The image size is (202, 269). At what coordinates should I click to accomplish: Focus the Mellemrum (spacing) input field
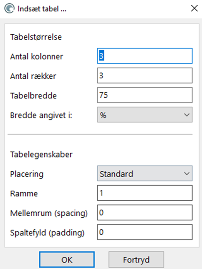tap(145, 212)
